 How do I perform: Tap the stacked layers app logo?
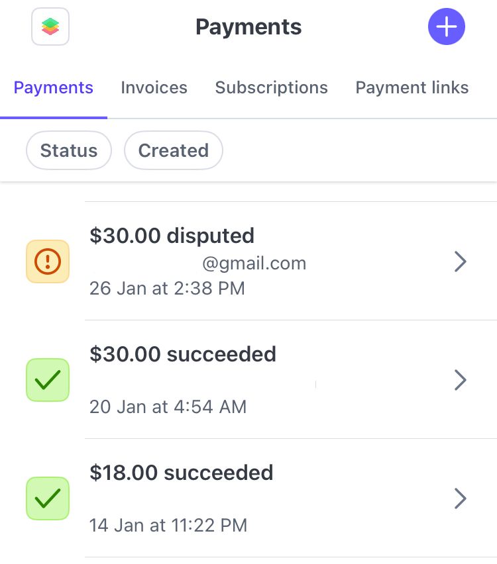[50, 26]
